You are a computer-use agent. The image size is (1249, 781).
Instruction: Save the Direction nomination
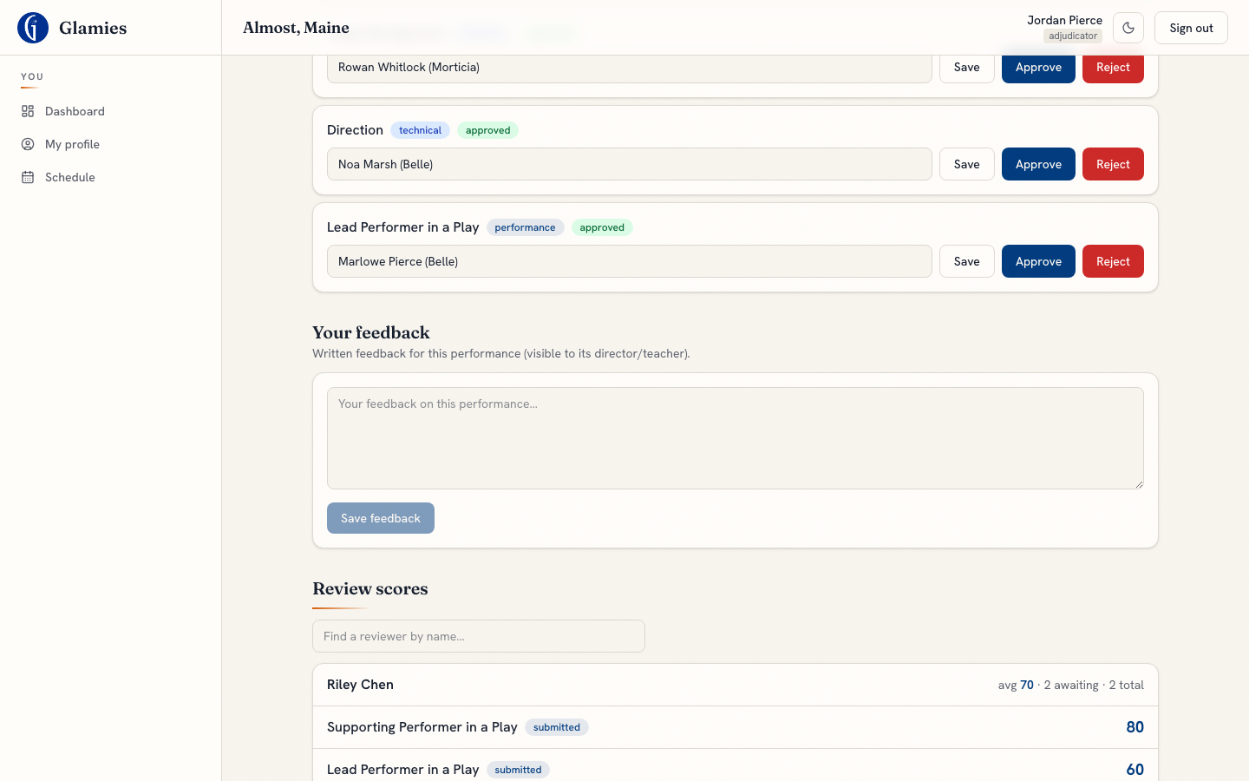coord(967,164)
